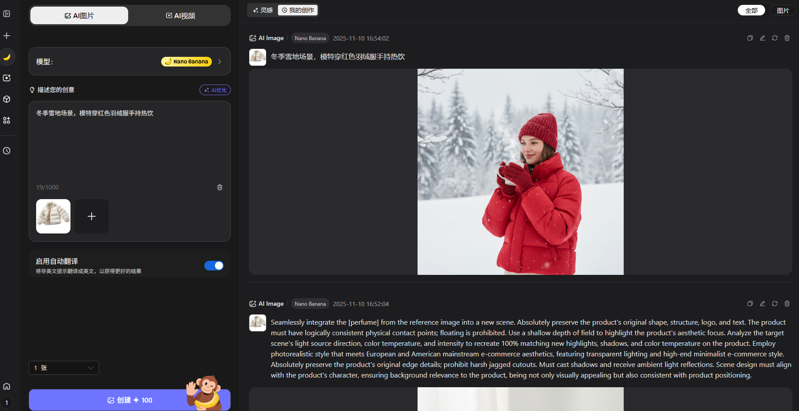Delete the 16:52:04 AI Image entry

[787, 304]
